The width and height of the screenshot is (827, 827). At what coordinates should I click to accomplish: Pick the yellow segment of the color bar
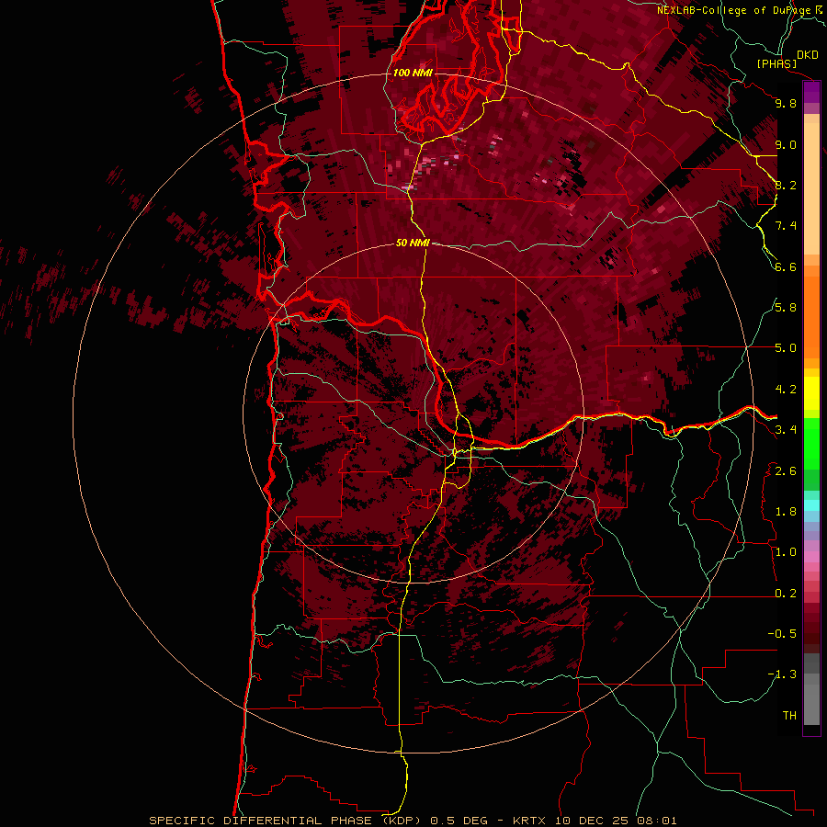pos(811,393)
